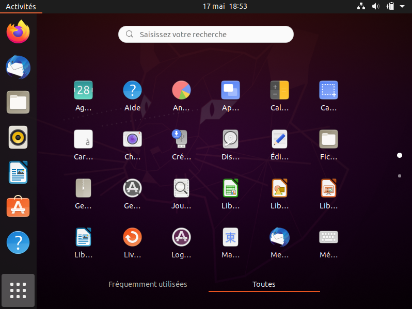Open the Caractères character map icon
The height and width of the screenshot is (309, 412).
83,139
